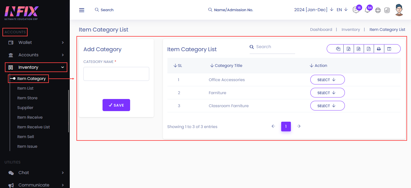This screenshot has height=188, width=411.
Task: Sort by Category Title column
Action: tap(226, 66)
